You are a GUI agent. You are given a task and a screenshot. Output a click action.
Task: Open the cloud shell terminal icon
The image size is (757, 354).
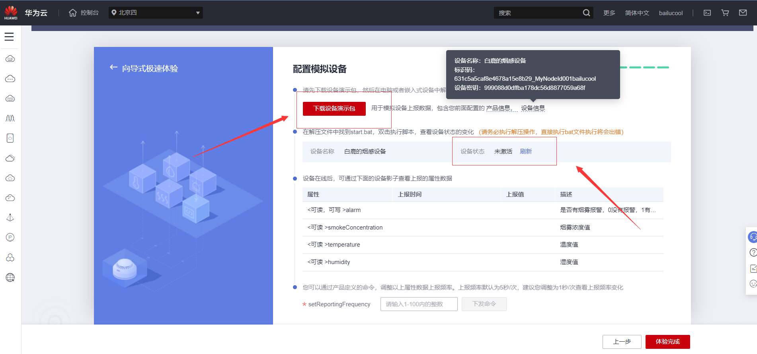(x=707, y=13)
